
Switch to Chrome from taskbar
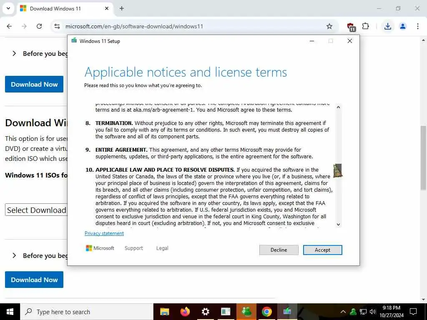266,312
